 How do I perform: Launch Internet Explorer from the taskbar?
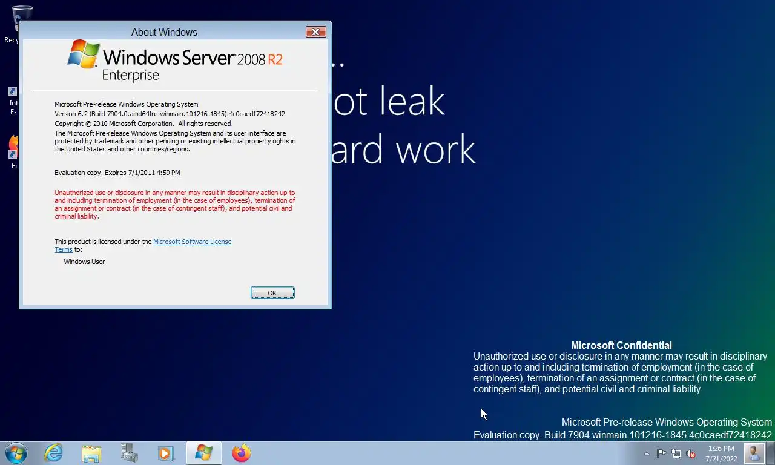(x=53, y=453)
